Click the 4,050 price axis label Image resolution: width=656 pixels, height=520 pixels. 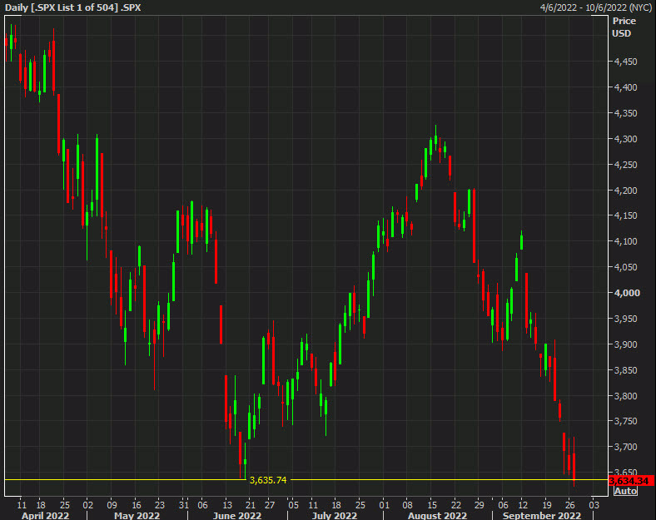625,267
